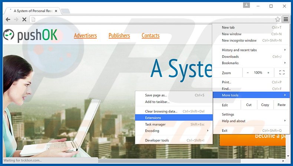Click the Cut button
Screen dimensions: 293x166
(x=249, y=105)
